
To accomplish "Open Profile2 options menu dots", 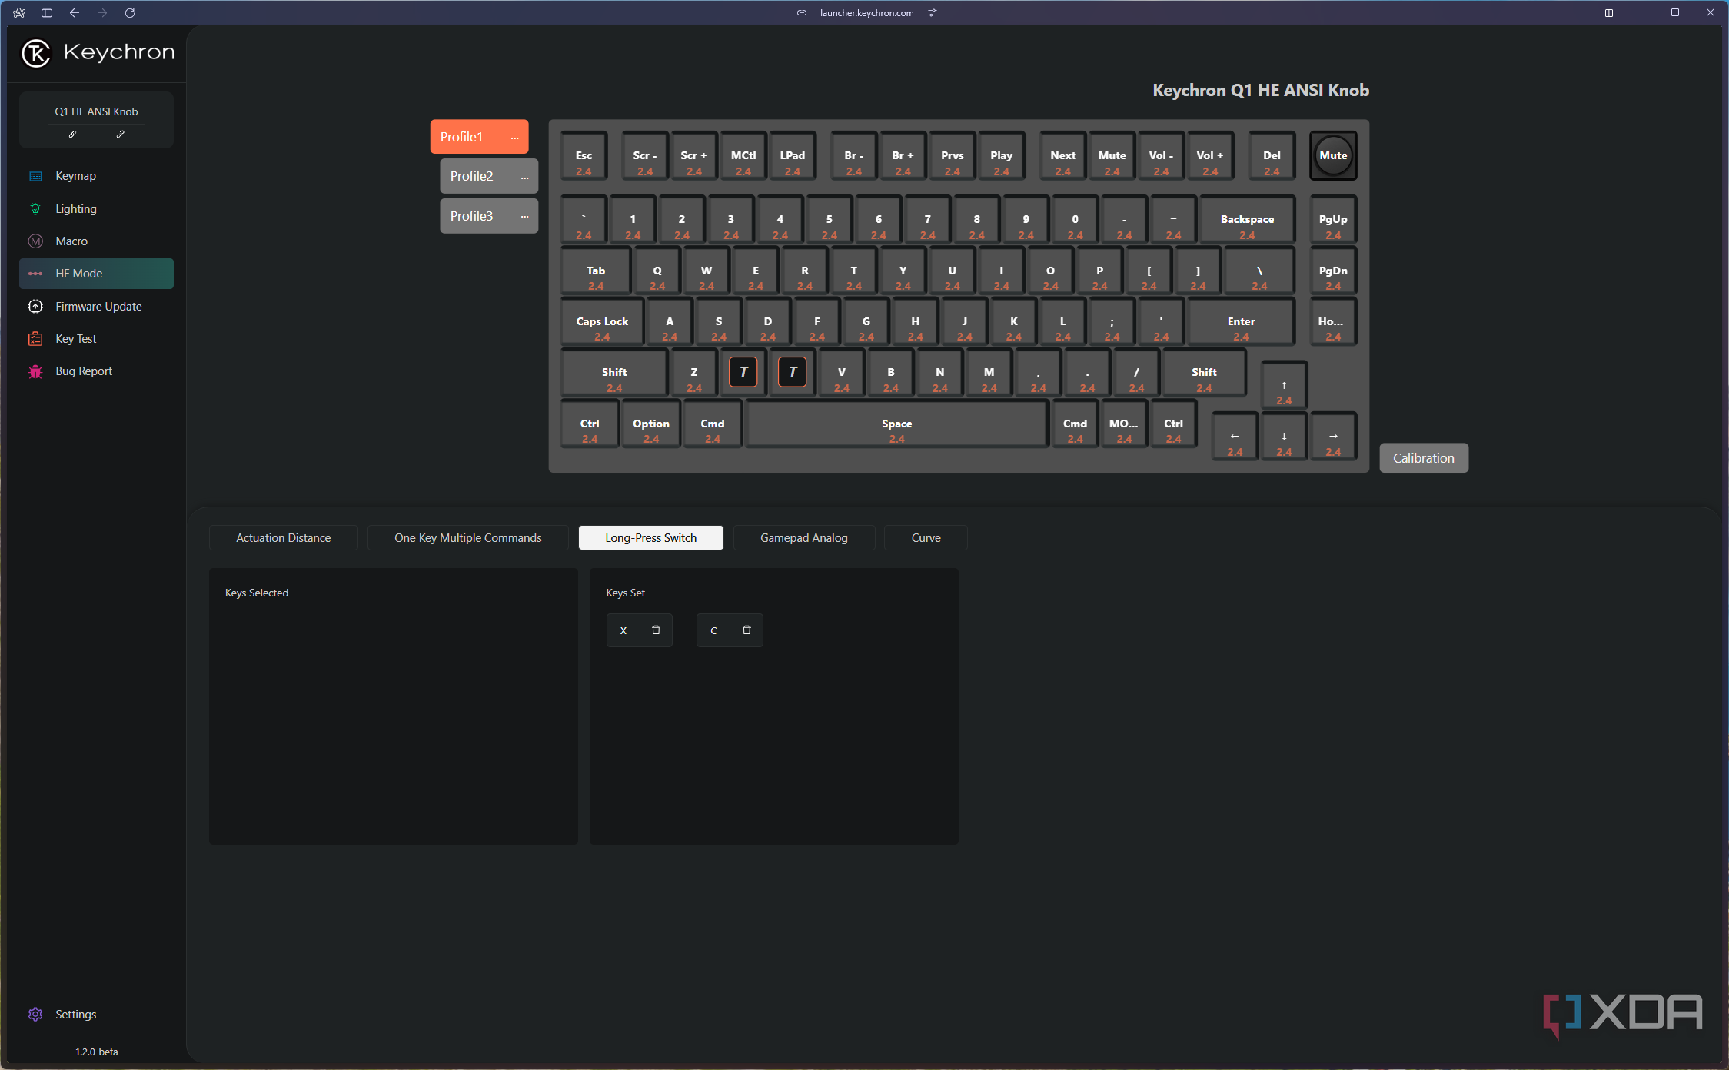I will tap(525, 177).
